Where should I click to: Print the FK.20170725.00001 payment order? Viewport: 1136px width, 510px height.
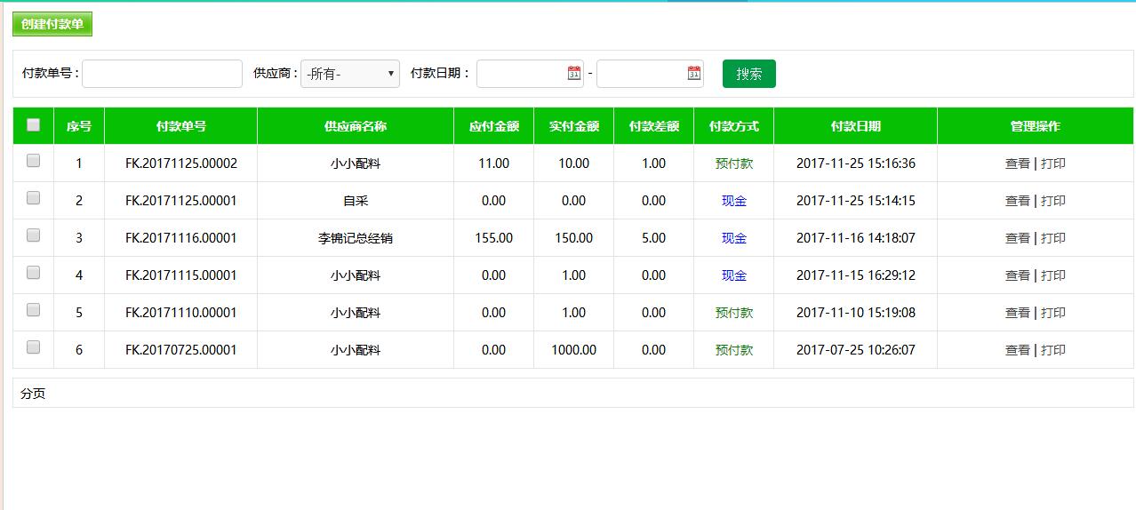[1053, 350]
